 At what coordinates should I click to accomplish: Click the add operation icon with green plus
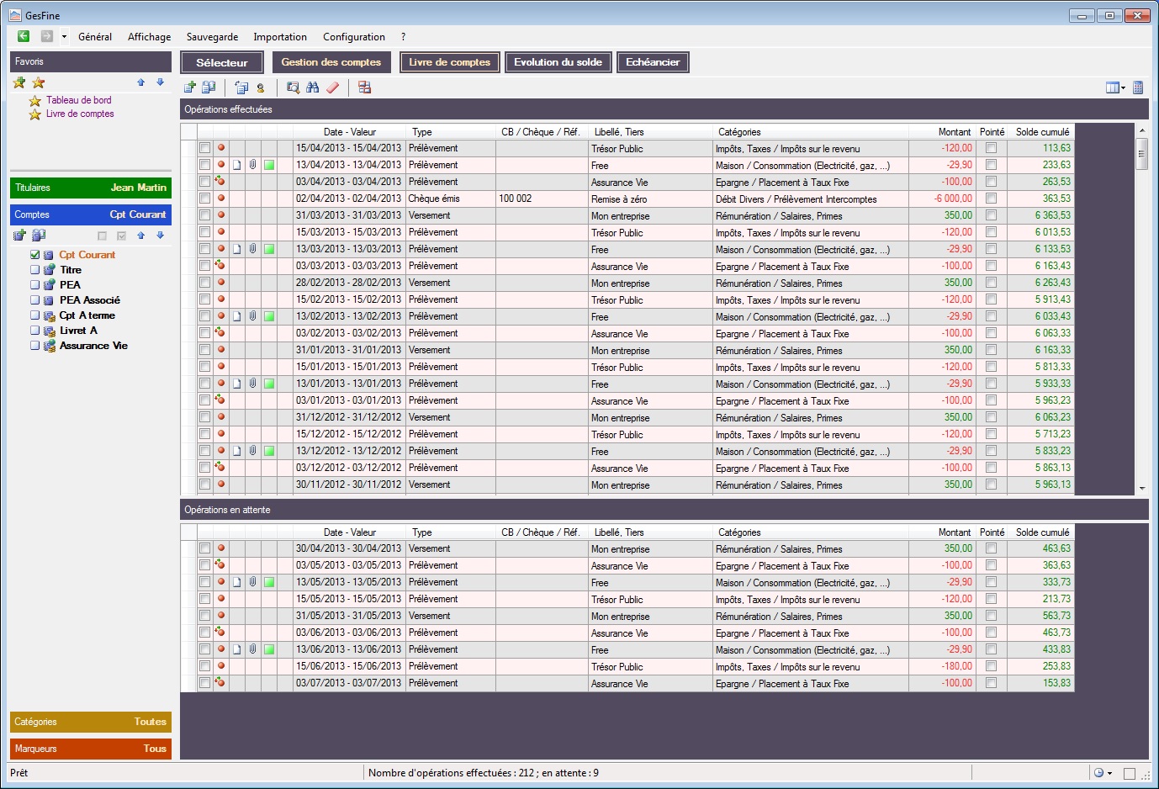pos(189,87)
